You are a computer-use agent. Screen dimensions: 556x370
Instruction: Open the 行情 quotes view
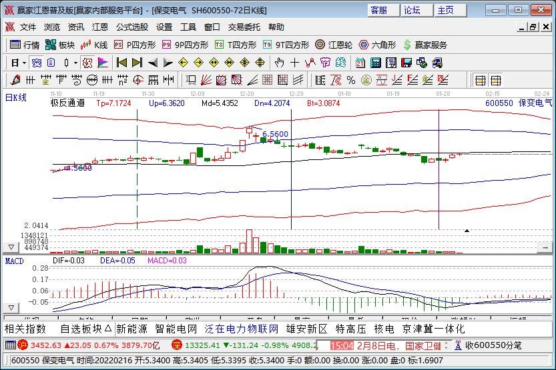coord(25,45)
